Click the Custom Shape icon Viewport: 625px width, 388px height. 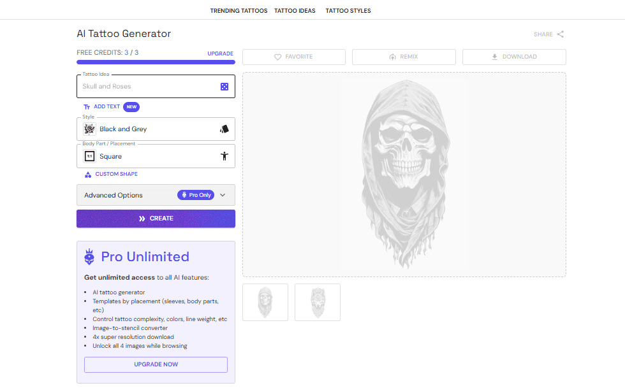88,175
